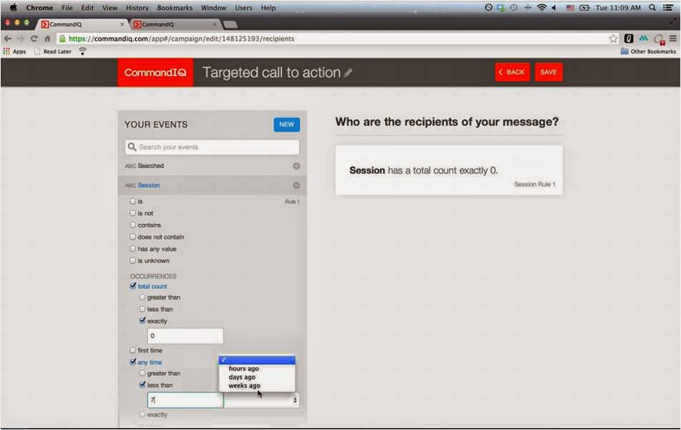Check 'greater than' under any time
This screenshot has width=681, height=430.
pyautogui.click(x=142, y=373)
